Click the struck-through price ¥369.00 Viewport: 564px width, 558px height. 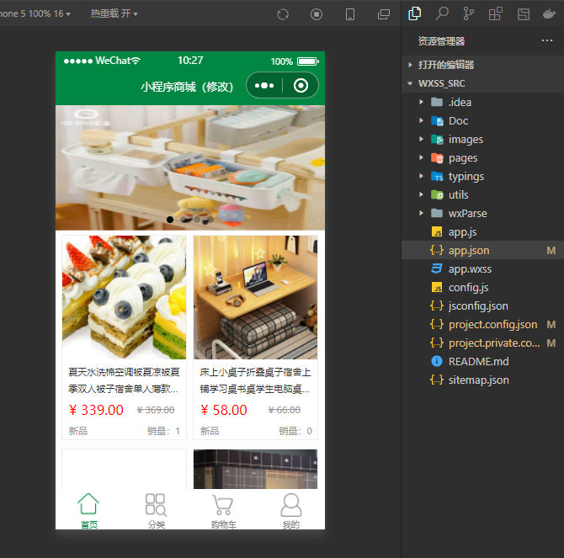point(156,410)
